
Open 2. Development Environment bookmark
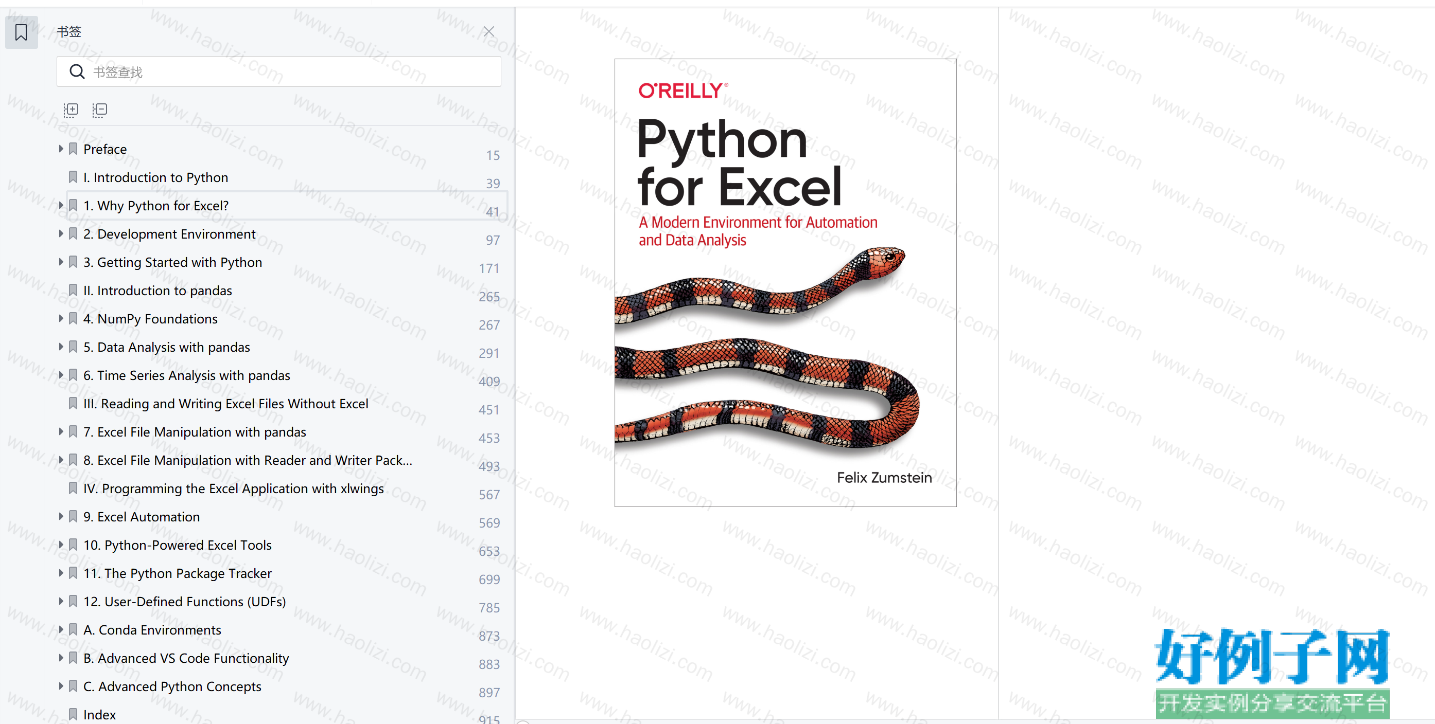pos(169,234)
